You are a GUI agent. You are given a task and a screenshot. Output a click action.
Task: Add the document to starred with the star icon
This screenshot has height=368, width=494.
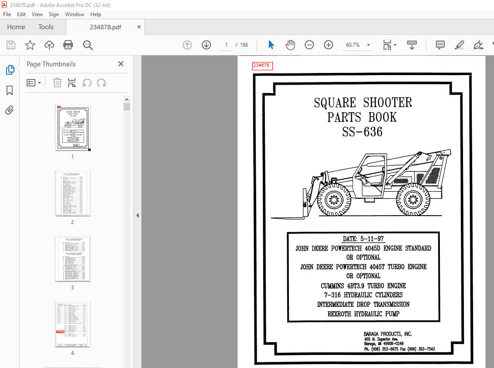click(30, 45)
